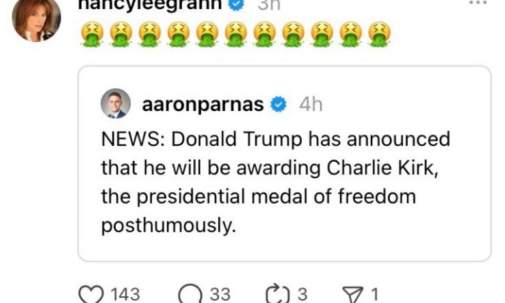The width and height of the screenshot is (505, 303).
Task: Open aaronparnas's small avatar
Action: point(116,103)
